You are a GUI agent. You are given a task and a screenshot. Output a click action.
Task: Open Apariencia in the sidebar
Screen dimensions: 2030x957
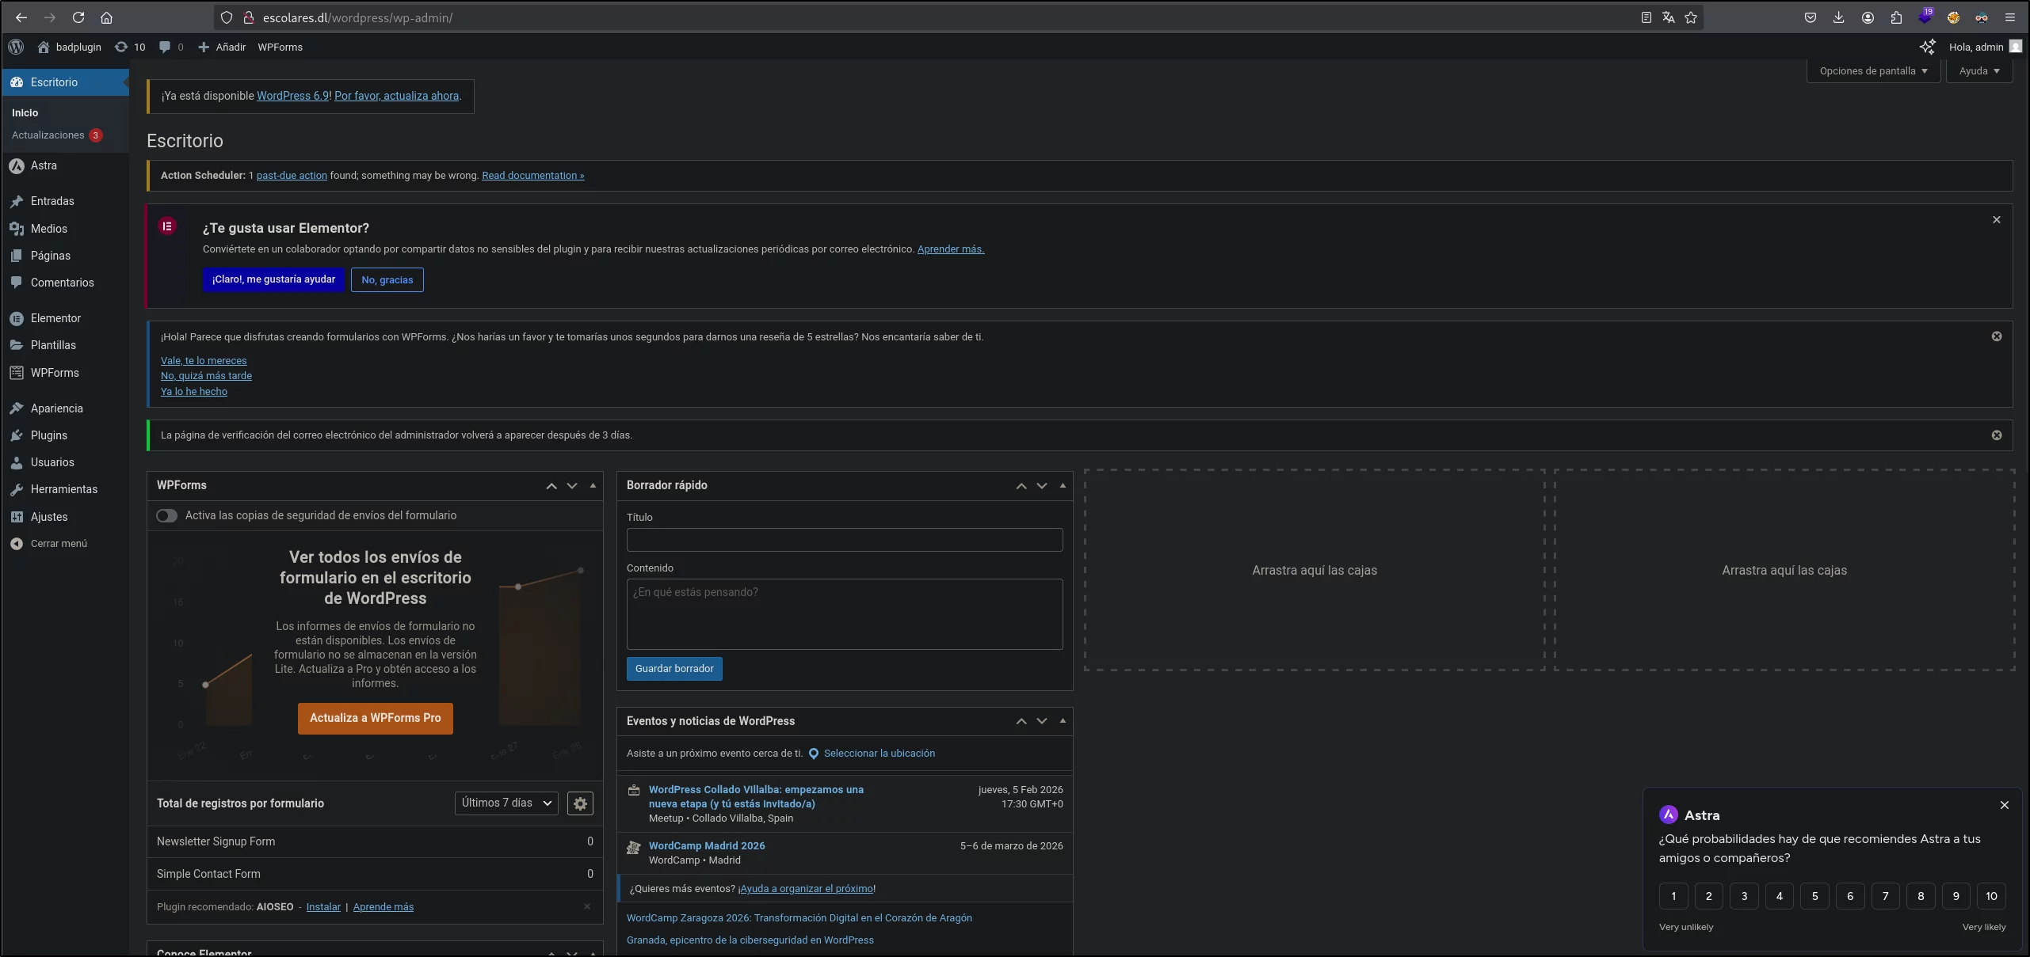(65, 408)
